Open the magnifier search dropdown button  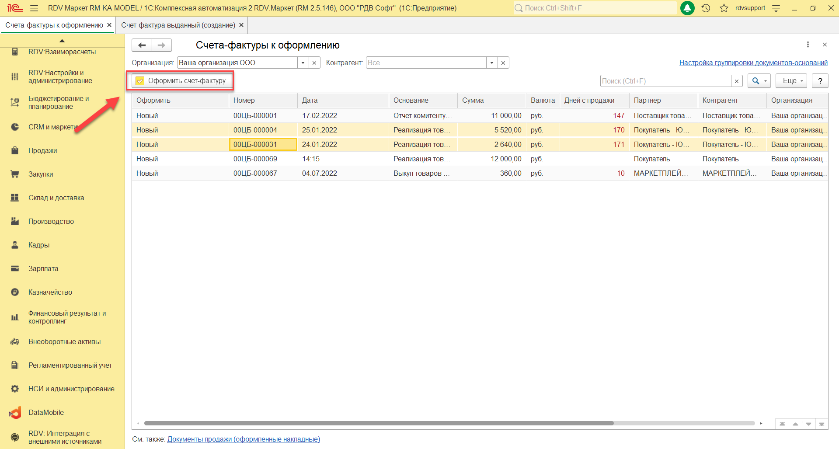pyautogui.click(x=759, y=81)
